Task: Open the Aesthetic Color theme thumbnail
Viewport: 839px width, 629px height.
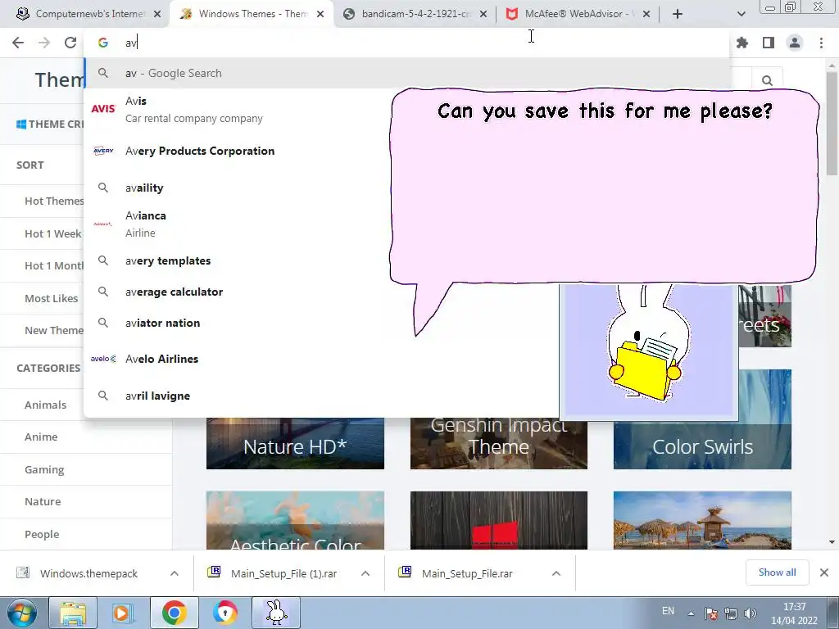Action: (x=295, y=520)
